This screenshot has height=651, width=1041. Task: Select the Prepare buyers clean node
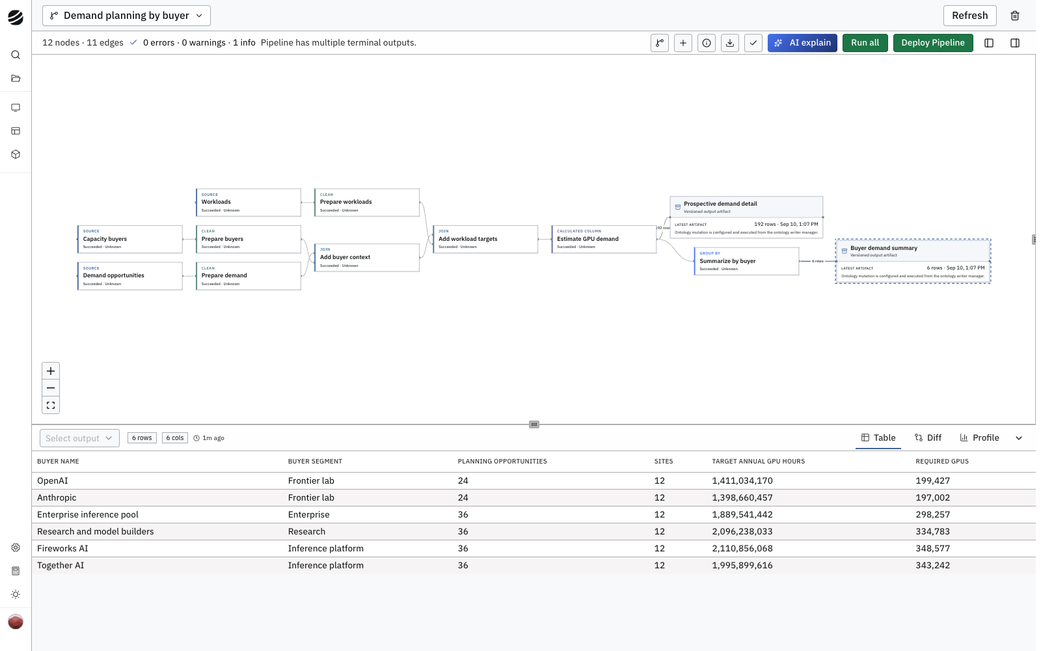(249, 240)
